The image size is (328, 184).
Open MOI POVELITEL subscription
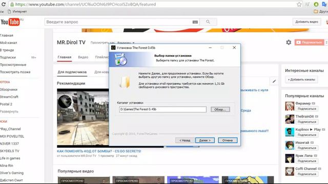(x=12, y=136)
